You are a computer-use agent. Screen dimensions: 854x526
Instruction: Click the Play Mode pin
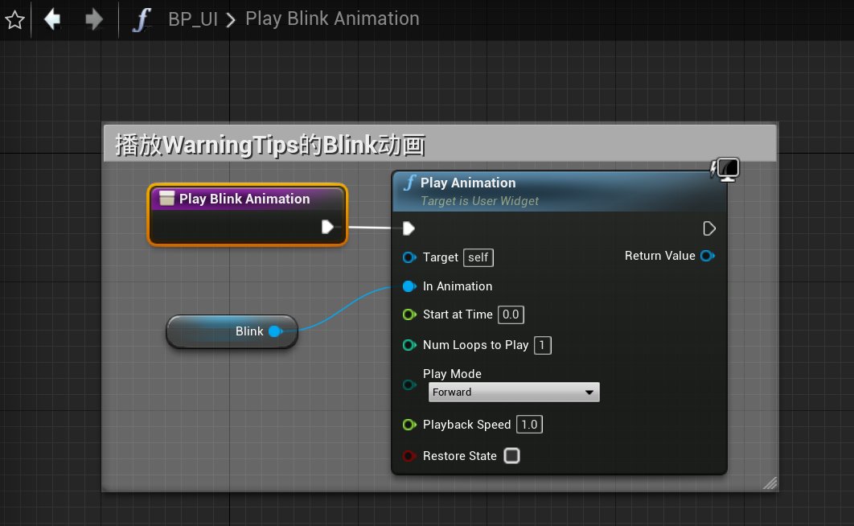(x=409, y=385)
